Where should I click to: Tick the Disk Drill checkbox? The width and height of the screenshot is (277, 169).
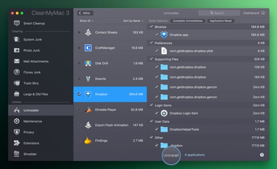pos(79,63)
